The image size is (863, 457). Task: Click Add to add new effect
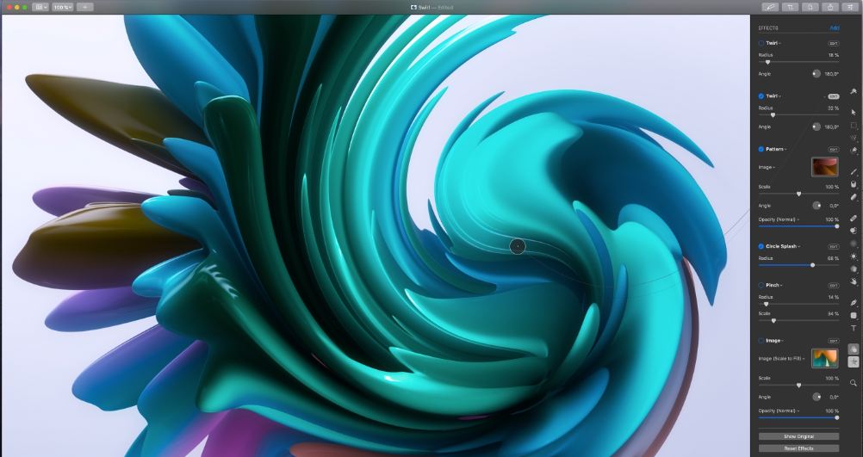[834, 28]
